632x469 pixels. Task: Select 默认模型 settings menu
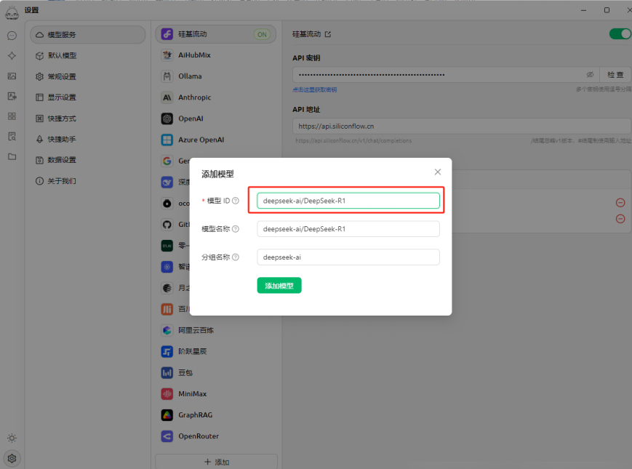tap(87, 55)
